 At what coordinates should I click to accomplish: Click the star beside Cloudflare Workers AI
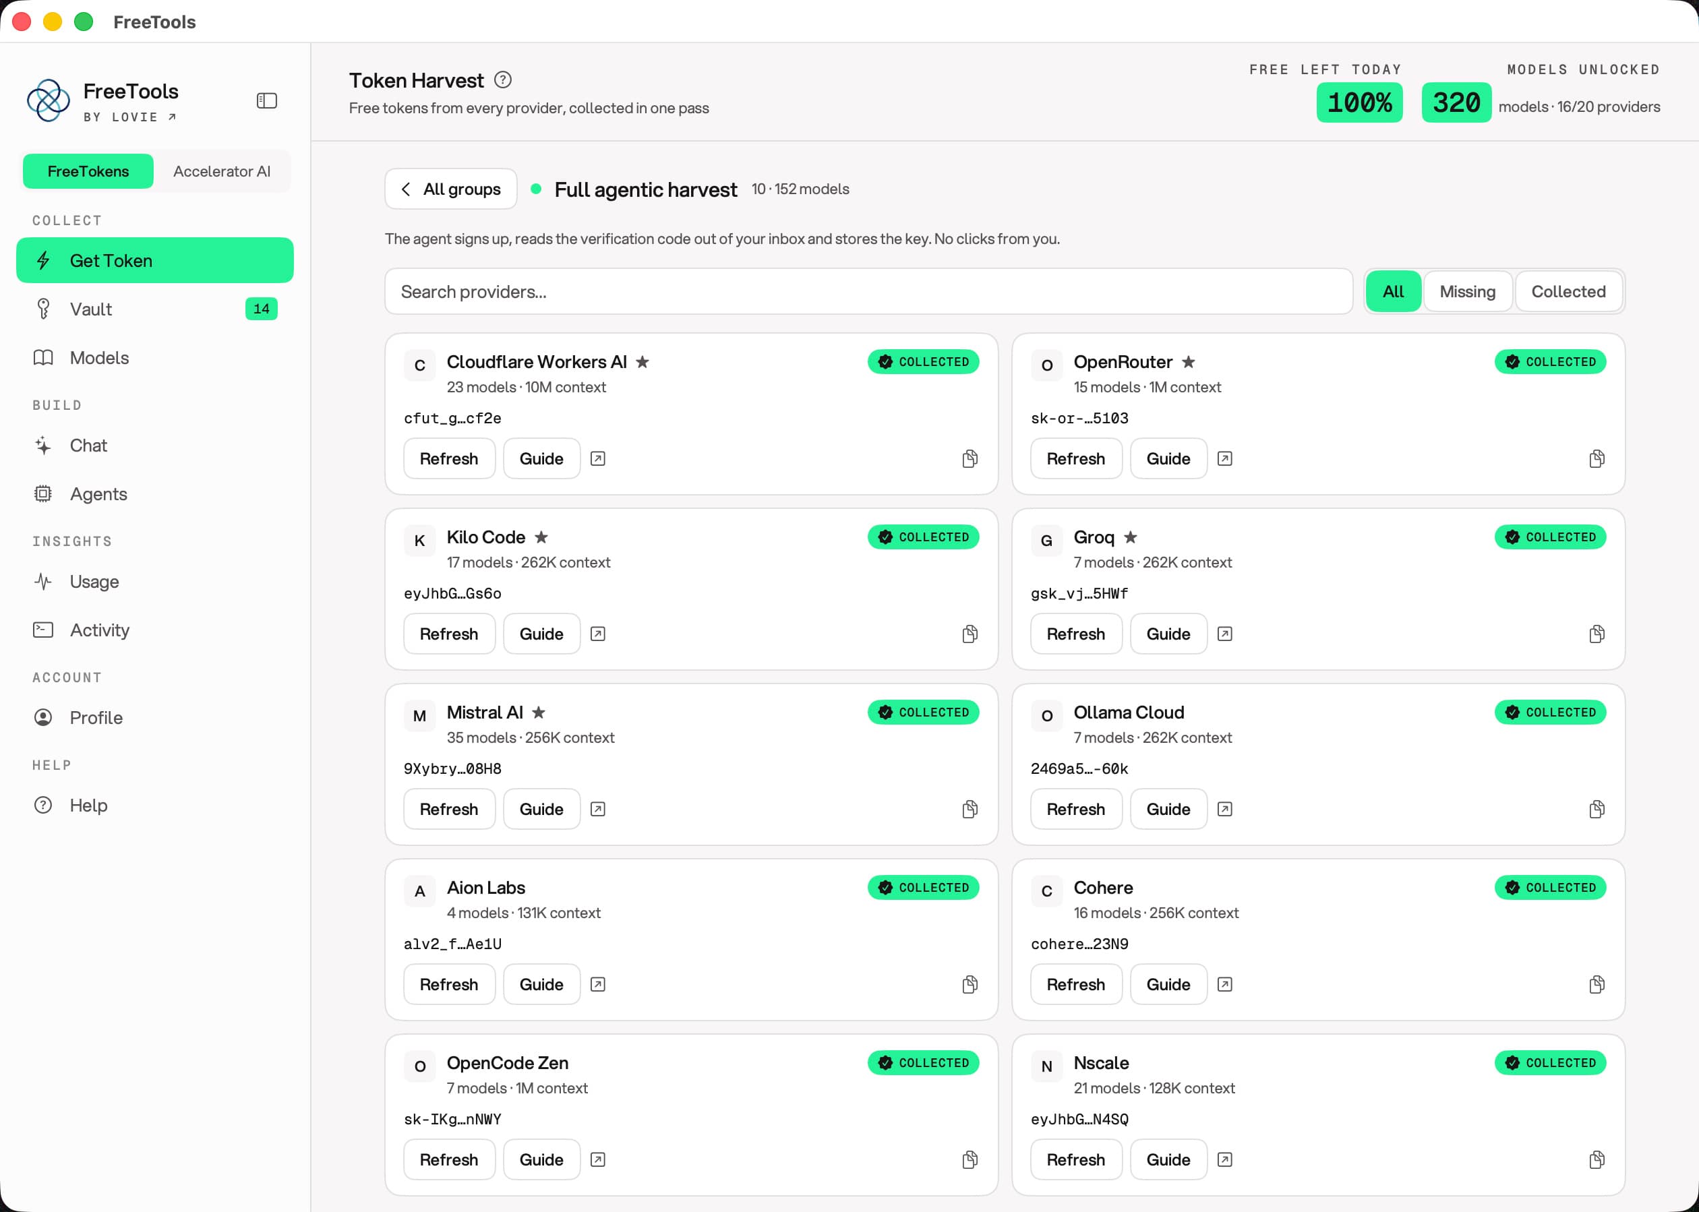coord(642,362)
